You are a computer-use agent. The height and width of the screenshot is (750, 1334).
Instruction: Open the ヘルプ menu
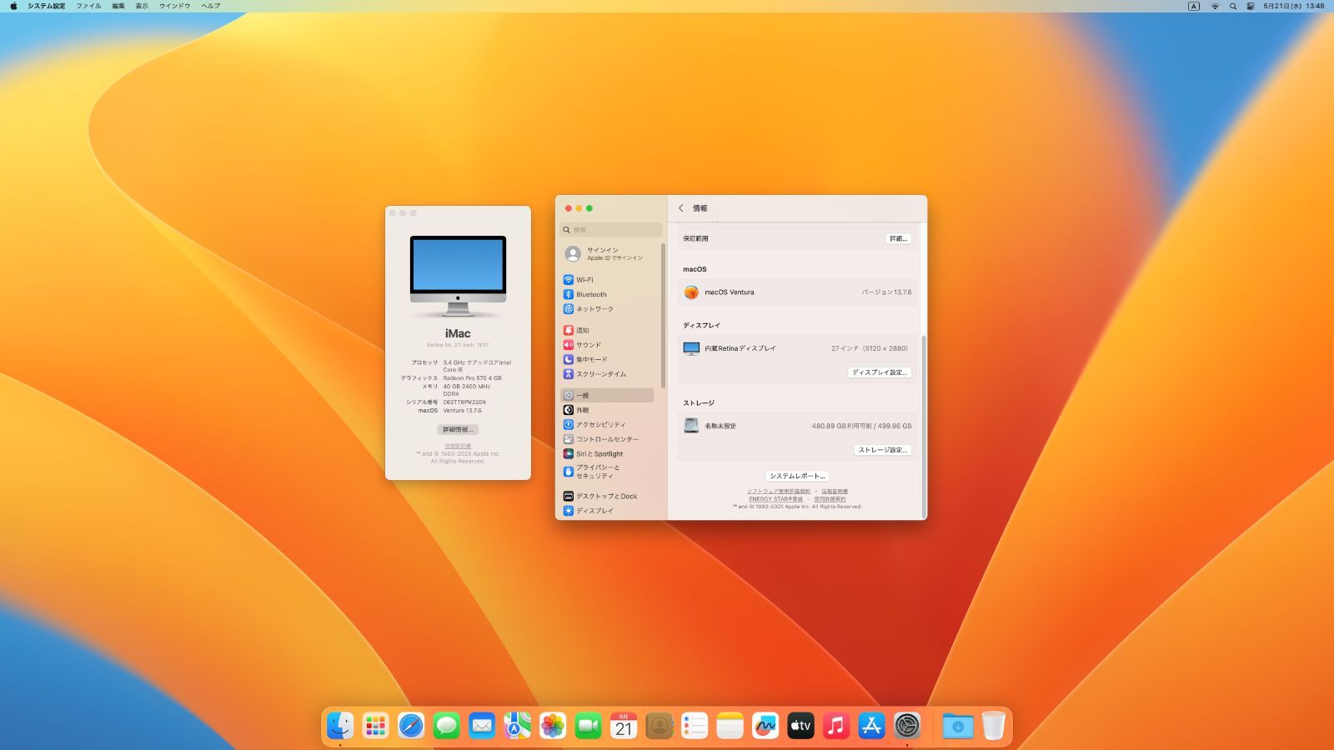click(211, 6)
